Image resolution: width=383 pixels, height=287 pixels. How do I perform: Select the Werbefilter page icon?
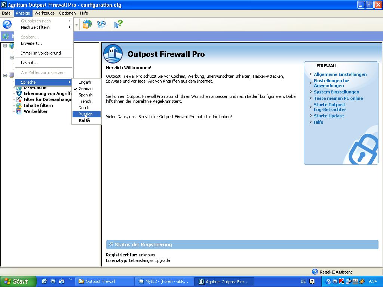[x=19, y=111]
